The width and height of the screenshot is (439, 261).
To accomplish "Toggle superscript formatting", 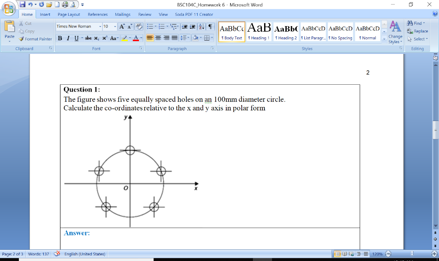I will point(105,38).
